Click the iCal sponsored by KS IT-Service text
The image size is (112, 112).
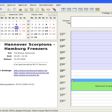(x=30, y=64)
